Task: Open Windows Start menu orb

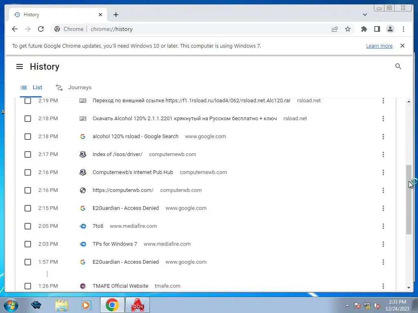Action: [11, 305]
